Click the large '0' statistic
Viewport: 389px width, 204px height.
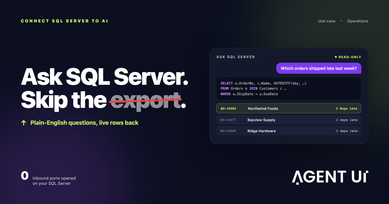tap(25, 176)
